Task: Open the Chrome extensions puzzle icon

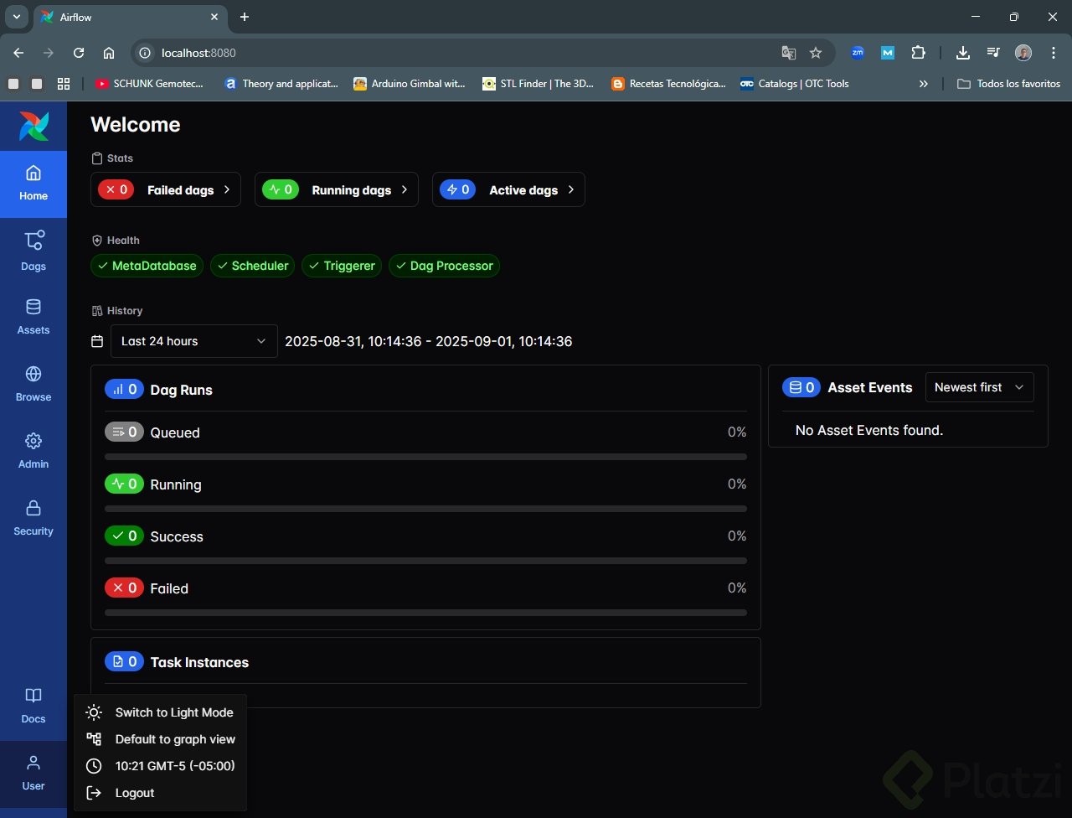Action: (919, 53)
